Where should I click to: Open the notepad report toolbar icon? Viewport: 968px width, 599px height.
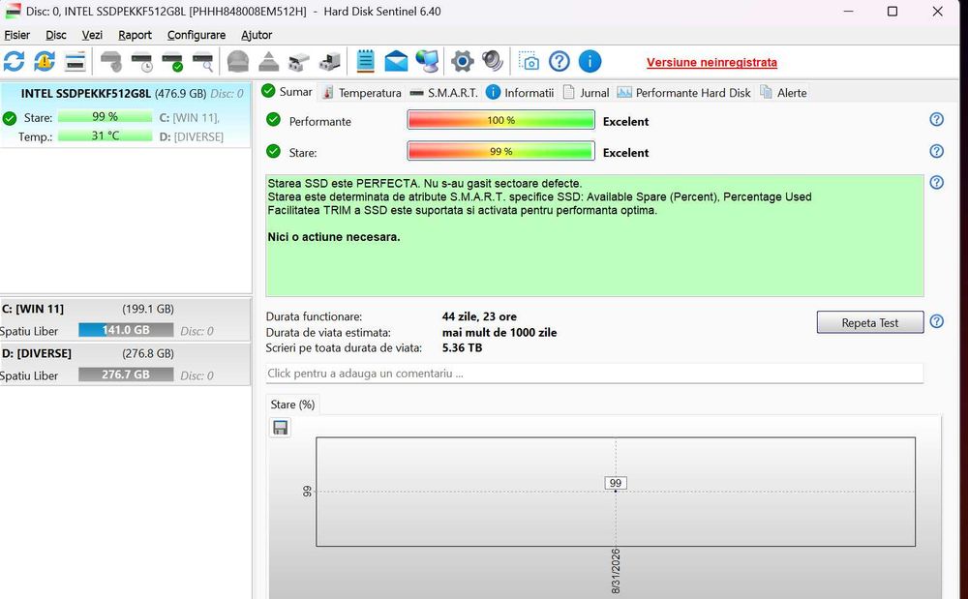(x=366, y=62)
